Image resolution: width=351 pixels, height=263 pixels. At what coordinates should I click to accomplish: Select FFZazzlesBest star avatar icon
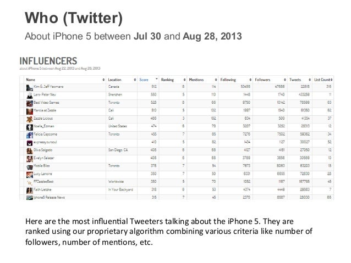tap(30, 183)
